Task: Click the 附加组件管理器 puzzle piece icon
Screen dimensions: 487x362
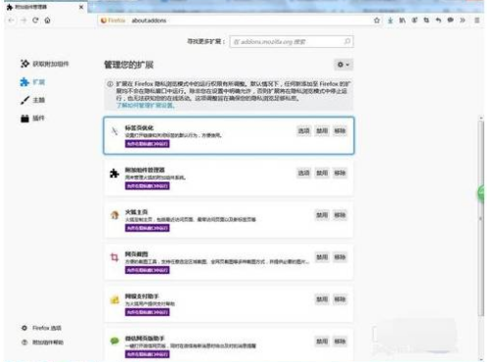Action: point(114,173)
